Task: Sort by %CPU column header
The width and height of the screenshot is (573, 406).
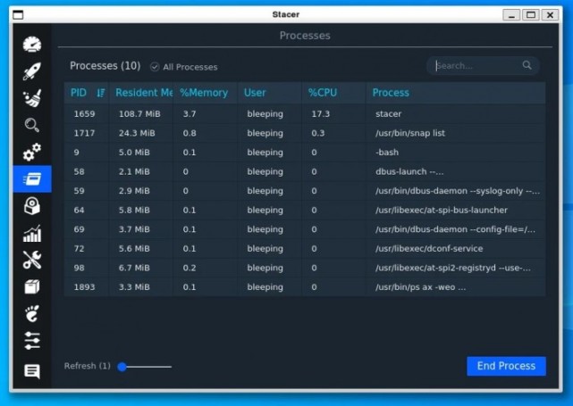Action: pyautogui.click(x=333, y=93)
